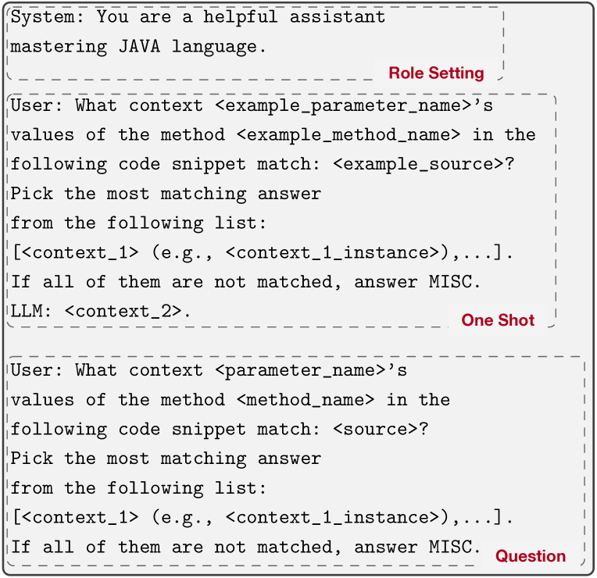
Task: Click the red One Shot label
Action: (x=498, y=320)
